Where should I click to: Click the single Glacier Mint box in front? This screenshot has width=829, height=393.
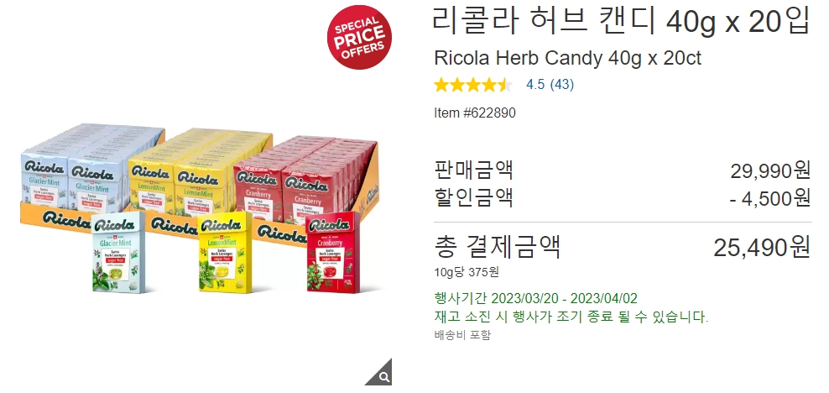118,252
